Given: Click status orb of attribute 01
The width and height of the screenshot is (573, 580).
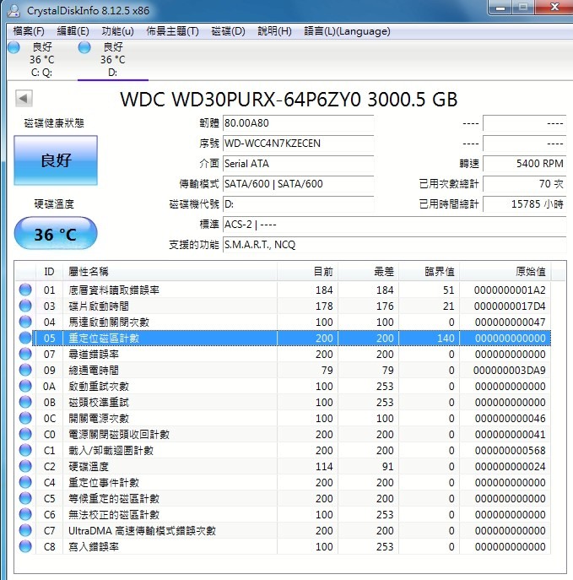Looking at the screenshot, I should tap(25, 290).
